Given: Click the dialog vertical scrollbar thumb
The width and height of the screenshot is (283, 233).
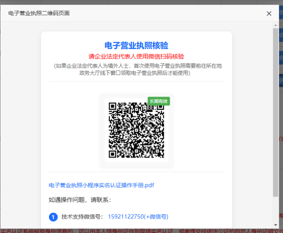Looking at the screenshot, I should coord(276,112).
